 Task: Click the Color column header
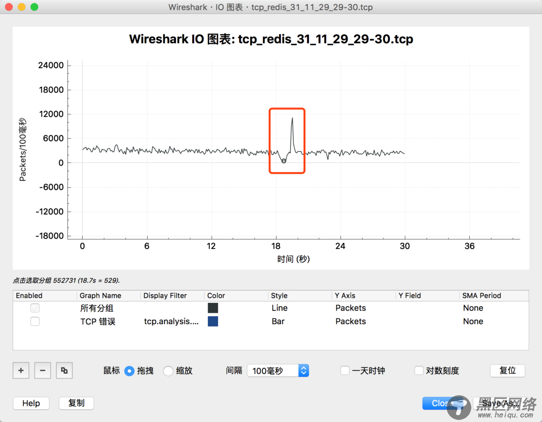236,295
